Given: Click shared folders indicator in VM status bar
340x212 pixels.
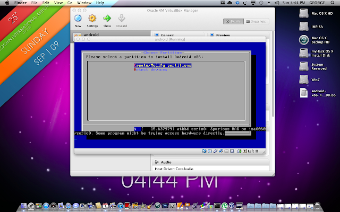Looking at the screenshot, I should click(226, 151).
